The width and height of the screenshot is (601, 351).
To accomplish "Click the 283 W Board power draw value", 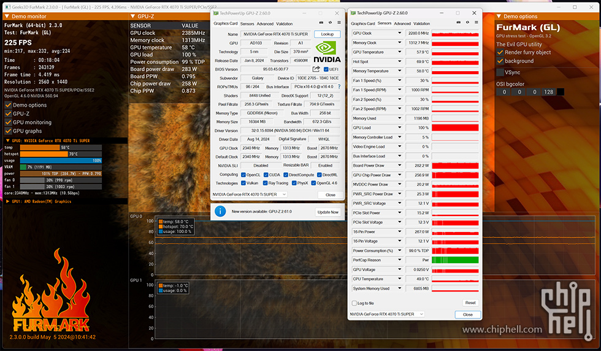I will (x=189, y=69).
